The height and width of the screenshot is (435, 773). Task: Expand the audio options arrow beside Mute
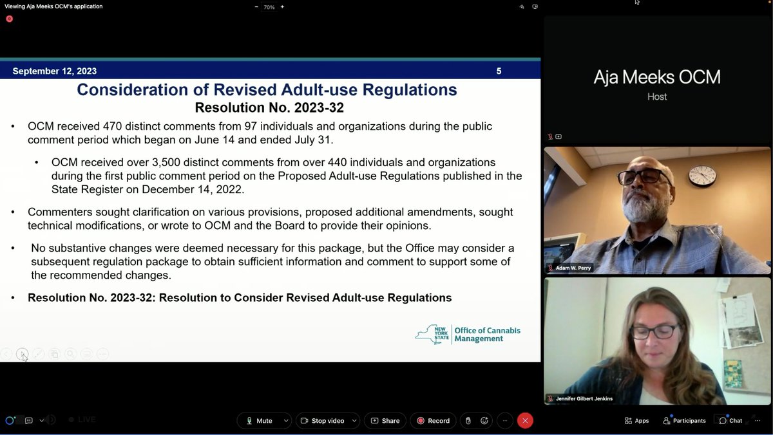(x=287, y=421)
